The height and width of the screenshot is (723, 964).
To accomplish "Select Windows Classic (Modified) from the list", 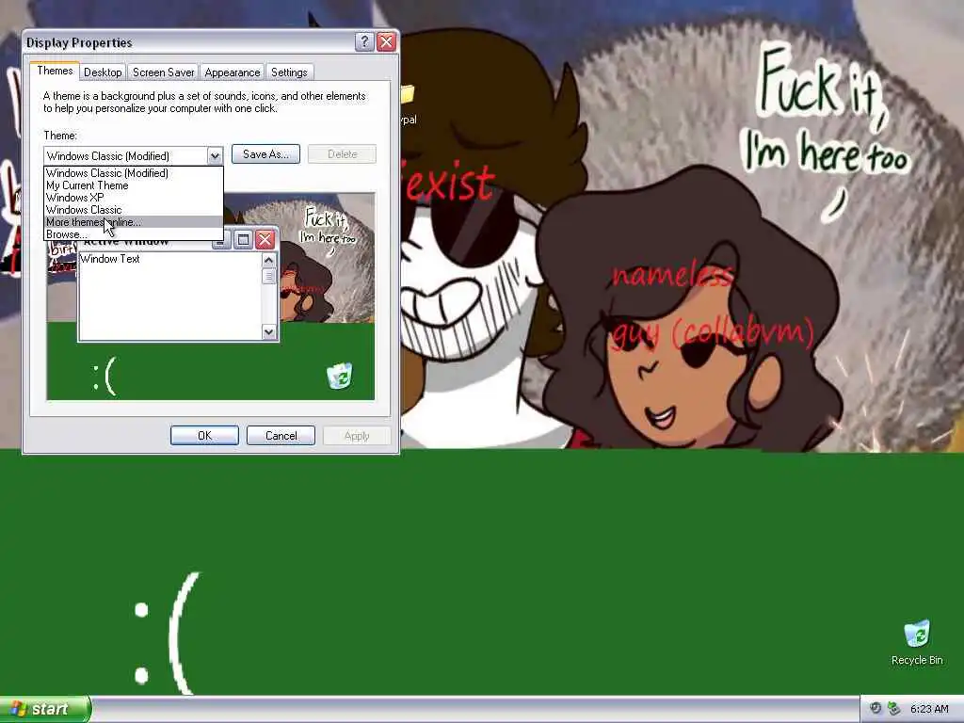I will click(134, 173).
